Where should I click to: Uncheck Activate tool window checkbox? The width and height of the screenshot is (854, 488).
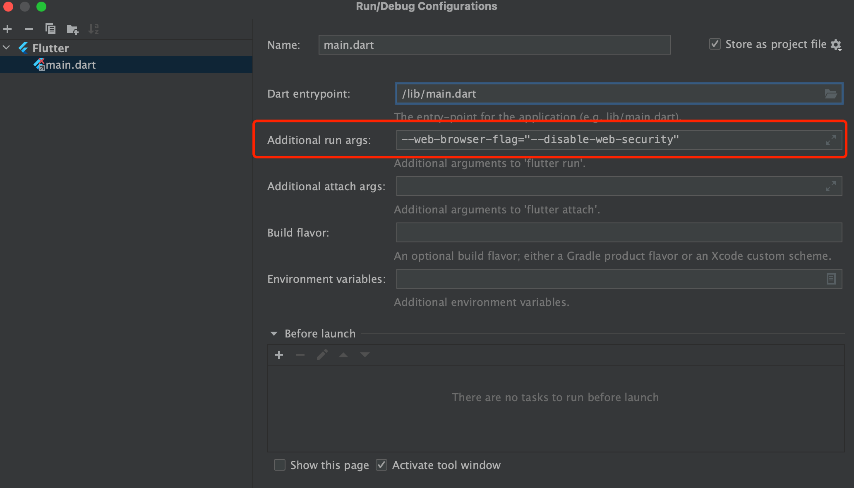click(x=381, y=465)
